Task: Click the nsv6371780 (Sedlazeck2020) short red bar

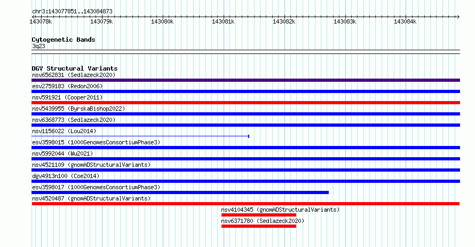Action: pyautogui.click(x=259, y=226)
